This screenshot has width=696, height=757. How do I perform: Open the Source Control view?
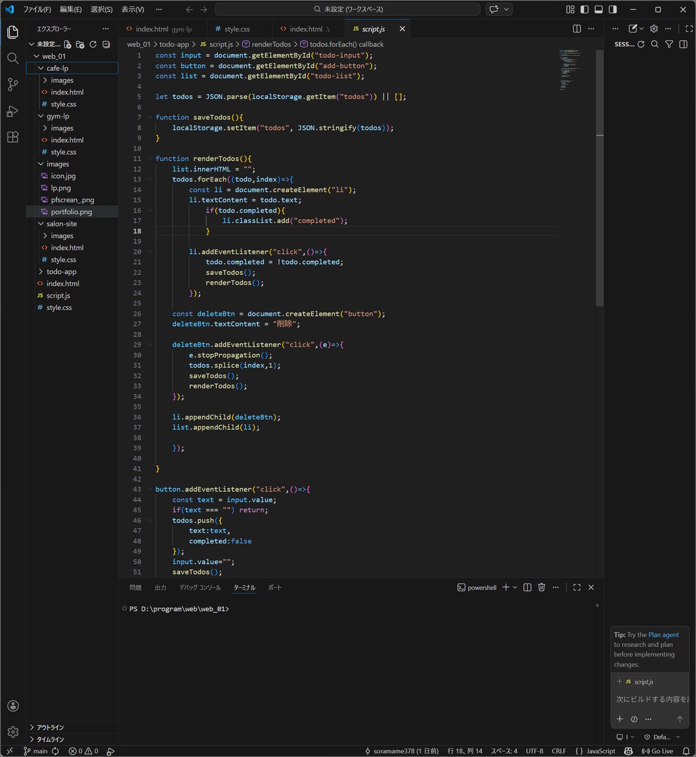tap(13, 85)
